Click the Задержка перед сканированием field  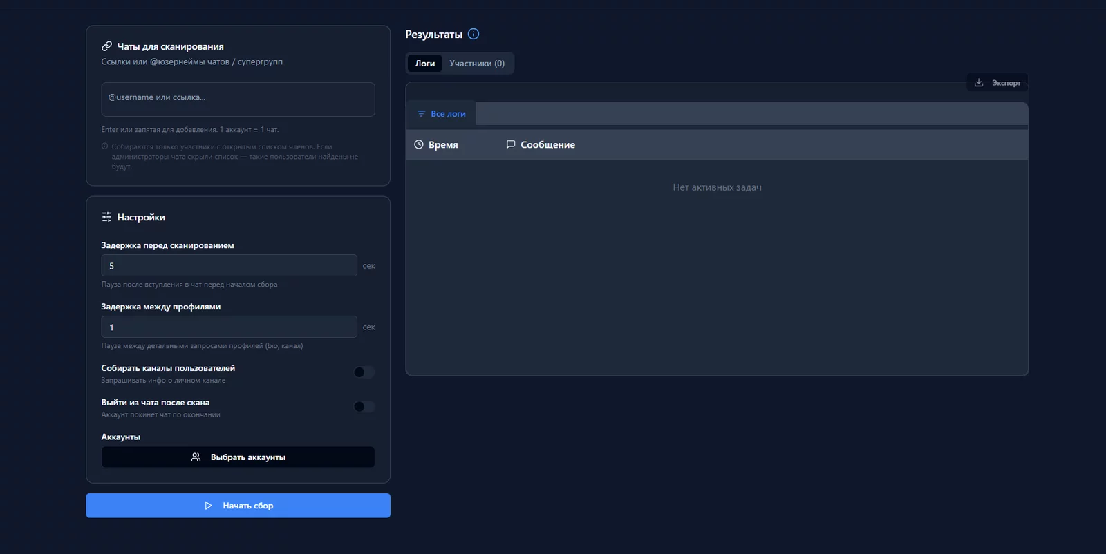click(x=229, y=266)
